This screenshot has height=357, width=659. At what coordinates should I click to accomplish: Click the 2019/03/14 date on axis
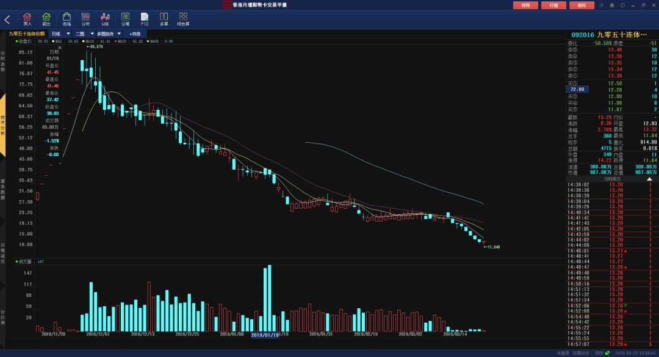(455, 334)
